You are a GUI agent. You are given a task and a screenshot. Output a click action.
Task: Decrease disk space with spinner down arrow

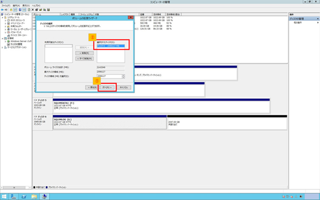(123, 77)
